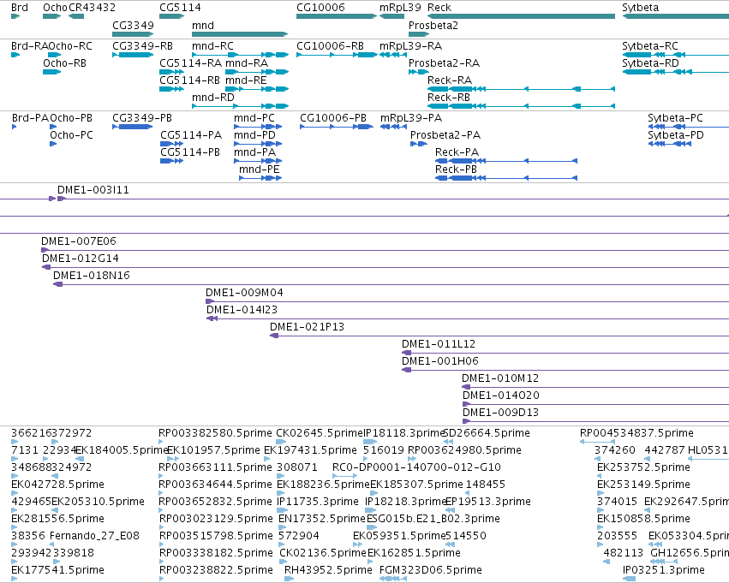The height and width of the screenshot is (583, 729).
Task: Select transcript CG3349-RB
Action: pyautogui.click(x=133, y=55)
